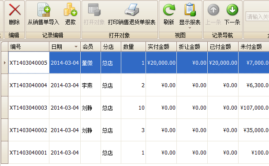Print sales return report printer icon
This screenshot has height=166, width=269.
[132, 10]
